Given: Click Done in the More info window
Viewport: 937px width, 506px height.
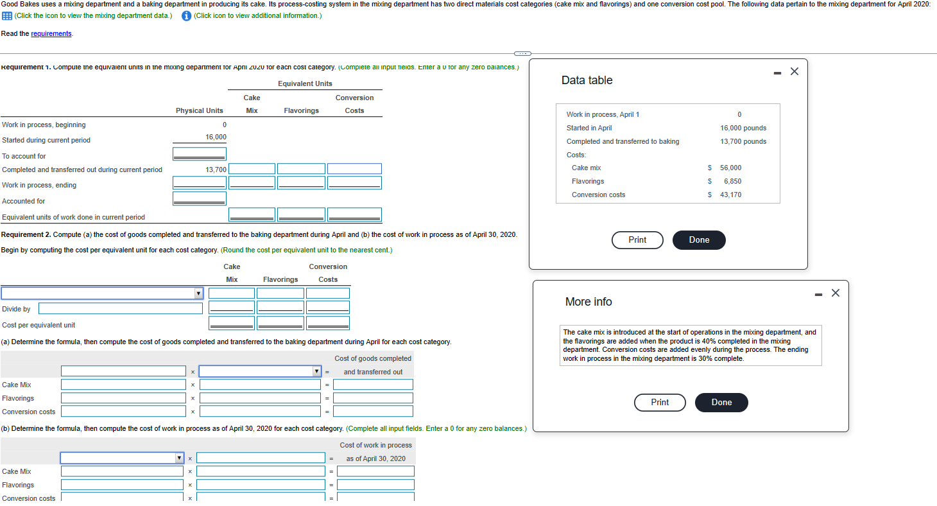Looking at the screenshot, I should (x=721, y=403).
